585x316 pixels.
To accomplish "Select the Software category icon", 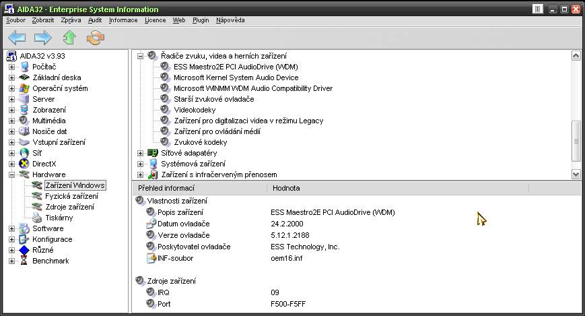I will point(24,228).
